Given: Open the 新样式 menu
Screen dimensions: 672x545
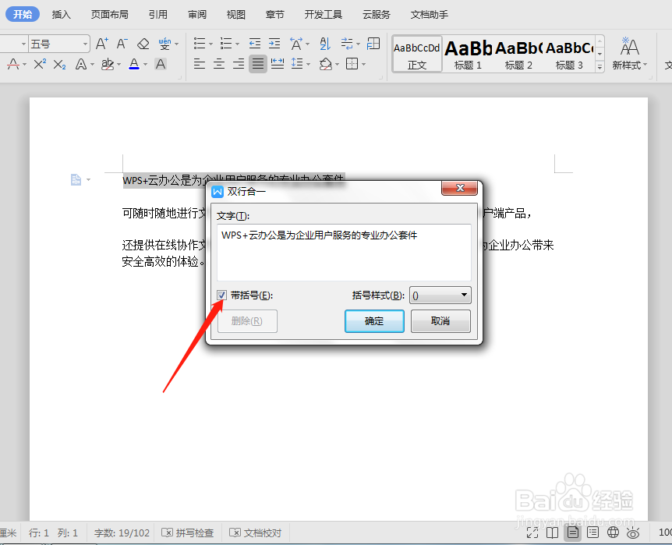Looking at the screenshot, I should (x=629, y=54).
